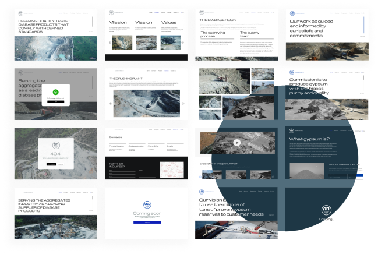
Task: Open the drill rig gallery photo
Action: [x=224, y=81]
